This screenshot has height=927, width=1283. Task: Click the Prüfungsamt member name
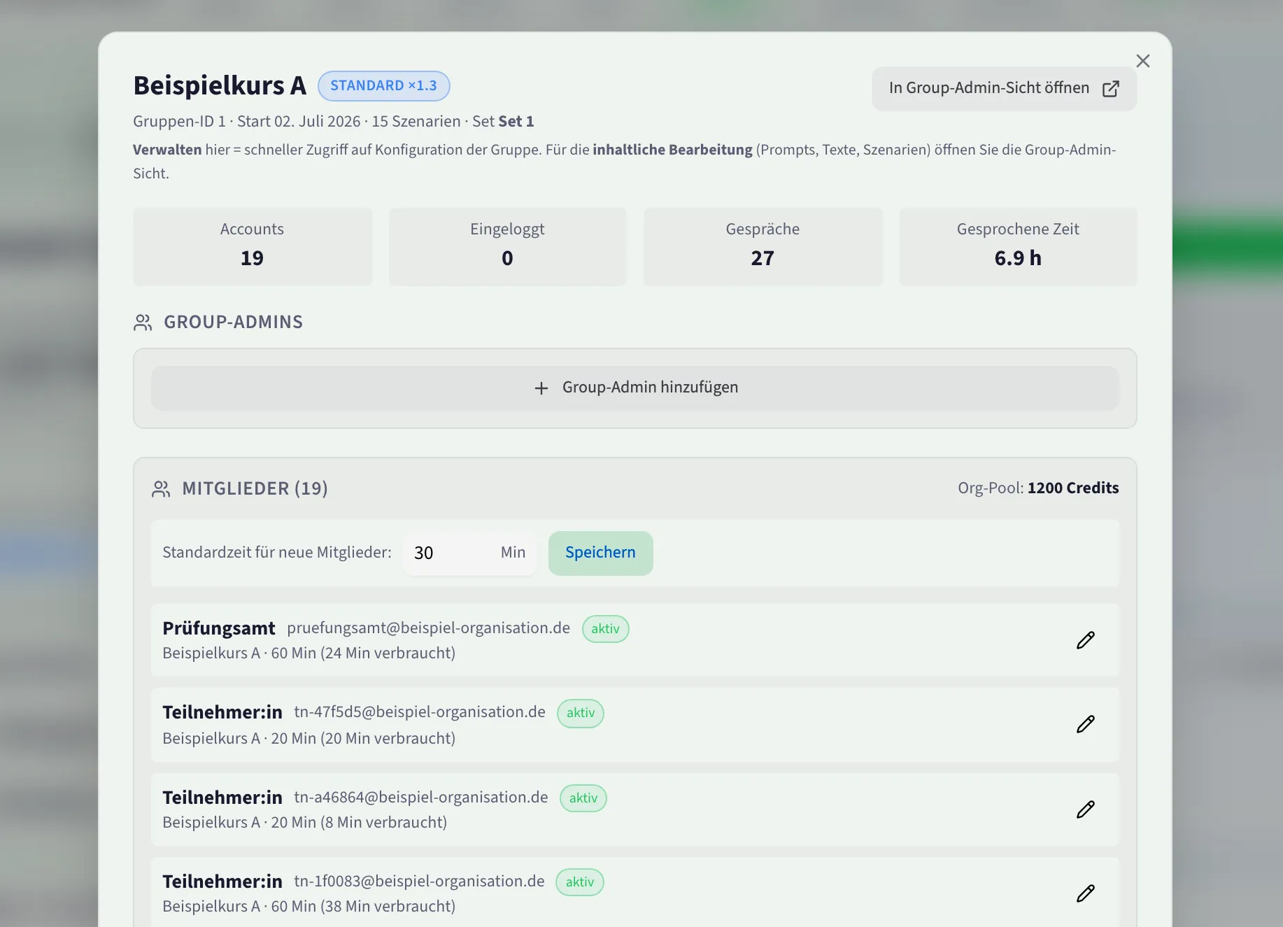click(x=219, y=628)
